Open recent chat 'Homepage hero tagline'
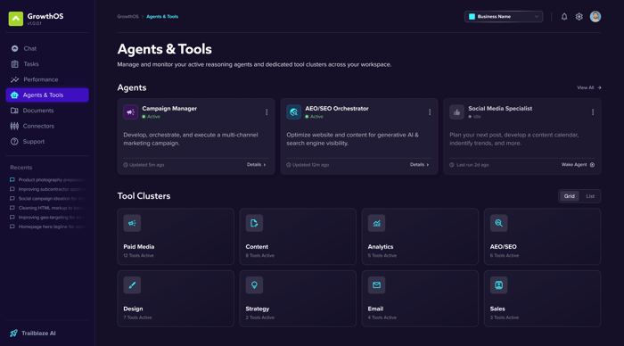Screen dimensions: 624x346 (48, 227)
